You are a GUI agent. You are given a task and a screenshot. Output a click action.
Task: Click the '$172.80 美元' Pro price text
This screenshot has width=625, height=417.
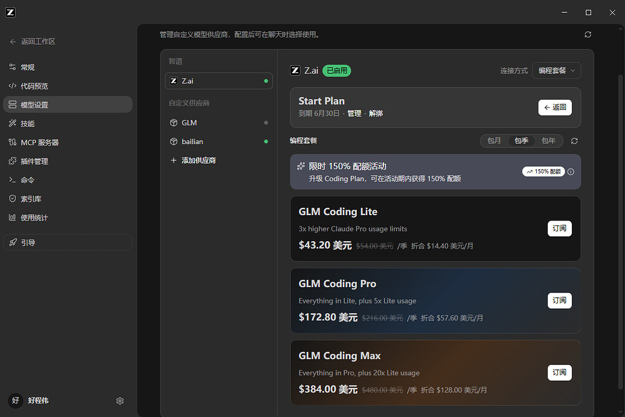coord(328,317)
